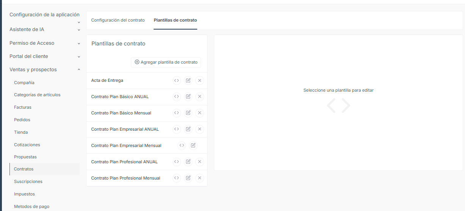Open Suscripciones settings
This screenshot has width=465, height=211.
(x=28, y=181)
